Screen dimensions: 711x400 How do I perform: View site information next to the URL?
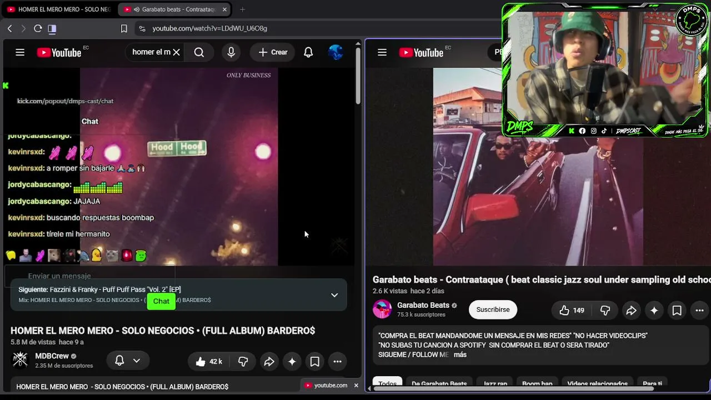coord(142,28)
